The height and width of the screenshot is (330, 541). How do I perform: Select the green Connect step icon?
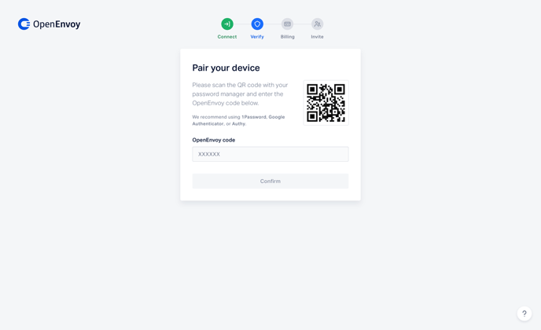pyautogui.click(x=227, y=24)
